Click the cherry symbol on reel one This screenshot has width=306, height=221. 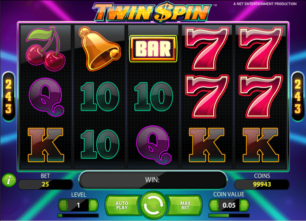(x=46, y=49)
